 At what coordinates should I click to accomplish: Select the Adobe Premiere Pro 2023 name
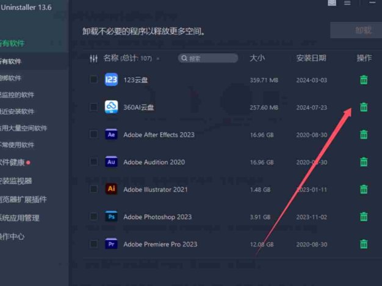160,244
